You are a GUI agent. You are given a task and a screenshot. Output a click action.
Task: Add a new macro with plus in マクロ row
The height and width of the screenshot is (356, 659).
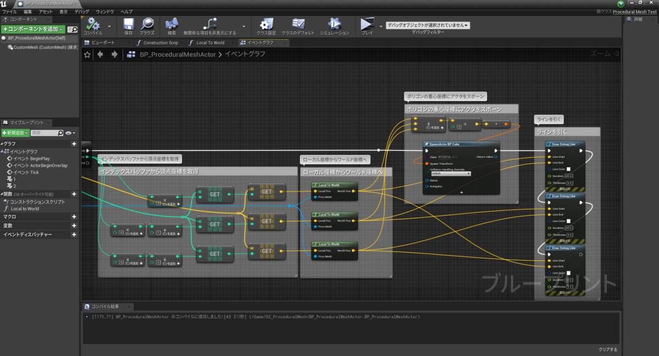(x=74, y=217)
